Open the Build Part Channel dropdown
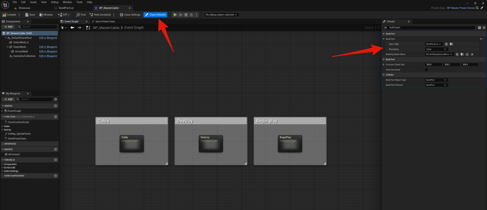Screen dimensions: 487x210 436,85
